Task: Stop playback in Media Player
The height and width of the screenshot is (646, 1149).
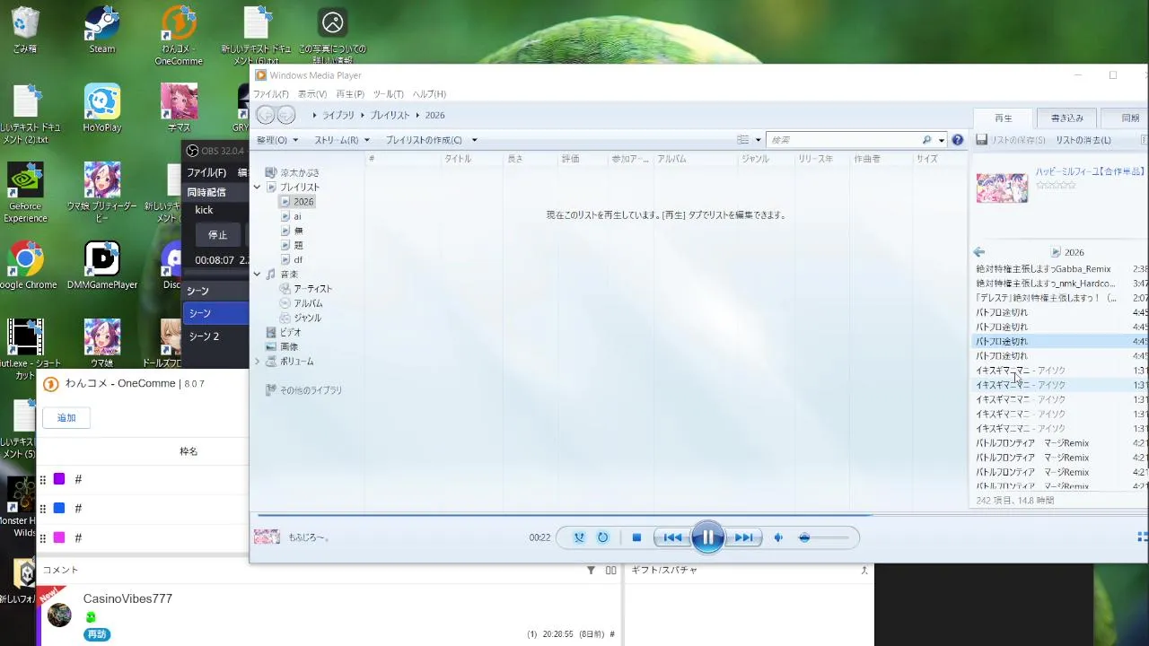Action: click(x=636, y=537)
